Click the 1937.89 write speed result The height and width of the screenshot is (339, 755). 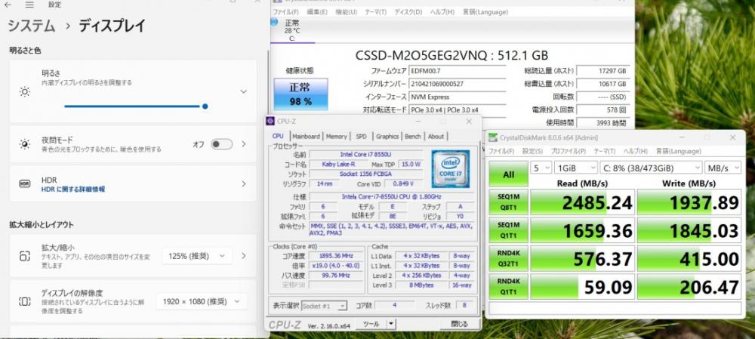pos(689,202)
